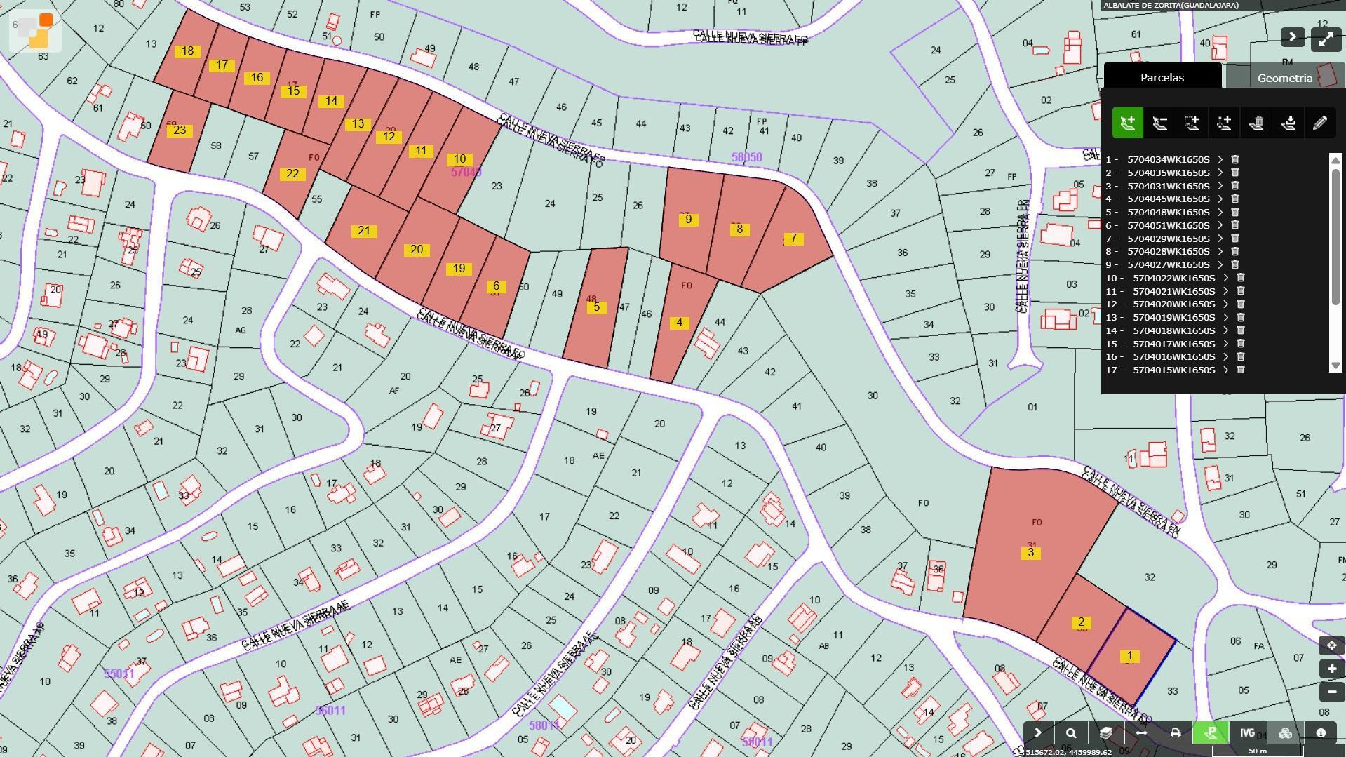Image resolution: width=1346 pixels, height=757 pixels.
Task: Expand details for parcel 5704031WK1650S
Action: point(1220,186)
